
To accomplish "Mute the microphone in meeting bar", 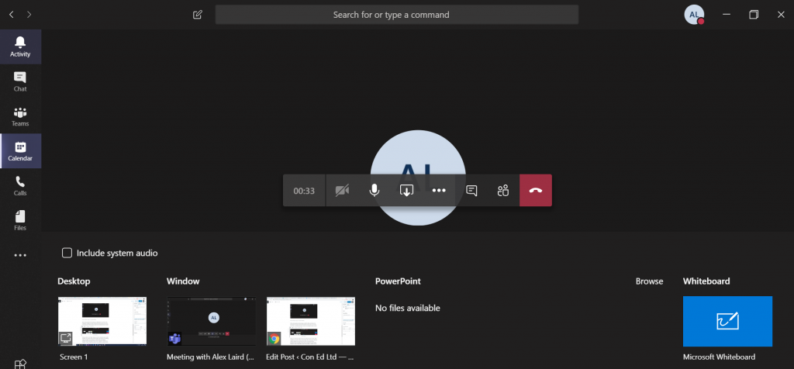I will coord(375,191).
